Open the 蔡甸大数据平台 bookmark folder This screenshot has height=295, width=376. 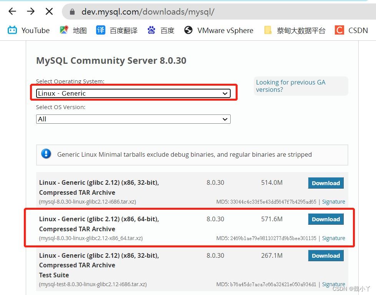pyautogui.click(x=295, y=30)
